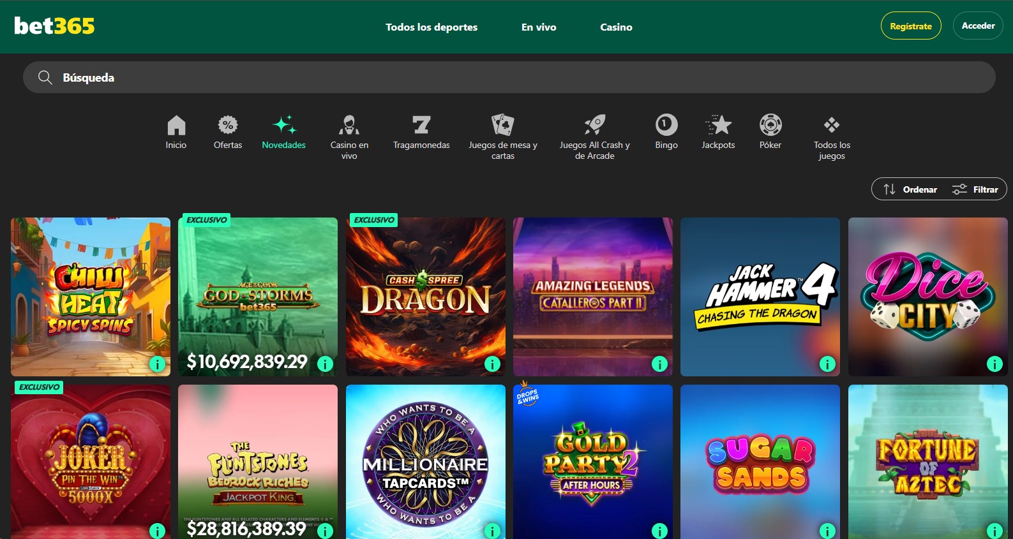Click the Regístrate button
This screenshot has width=1013, height=539.
tap(911, 26)
